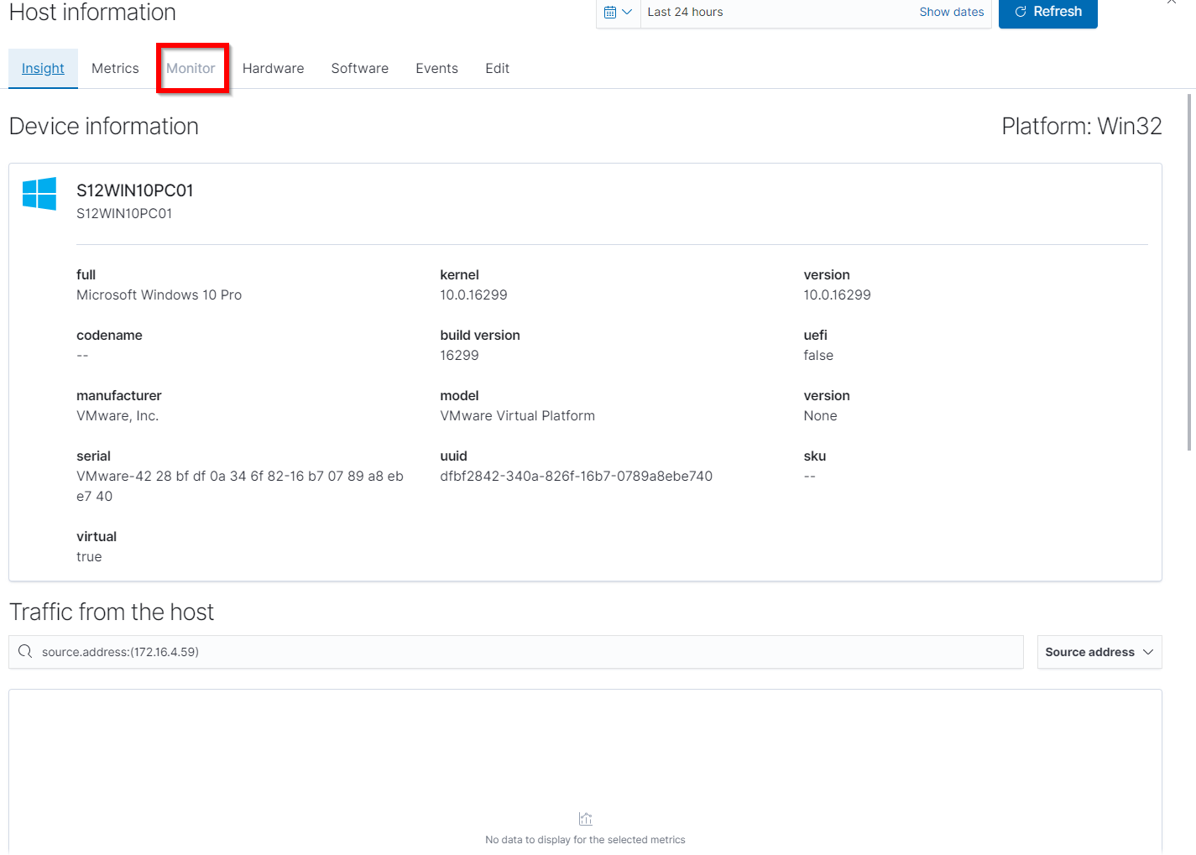The width and height of the screenshot is (1196, 855).
Task: Click the Traffic from the host heading
Action: [112, 612]
